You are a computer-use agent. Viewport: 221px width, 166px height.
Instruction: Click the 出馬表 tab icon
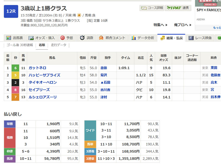(9, 38)
